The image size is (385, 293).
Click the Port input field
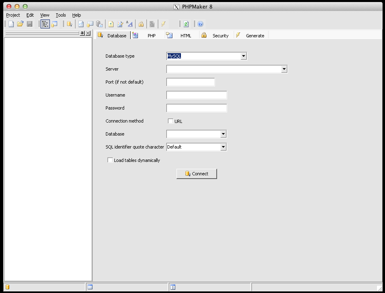coord(191,82)
